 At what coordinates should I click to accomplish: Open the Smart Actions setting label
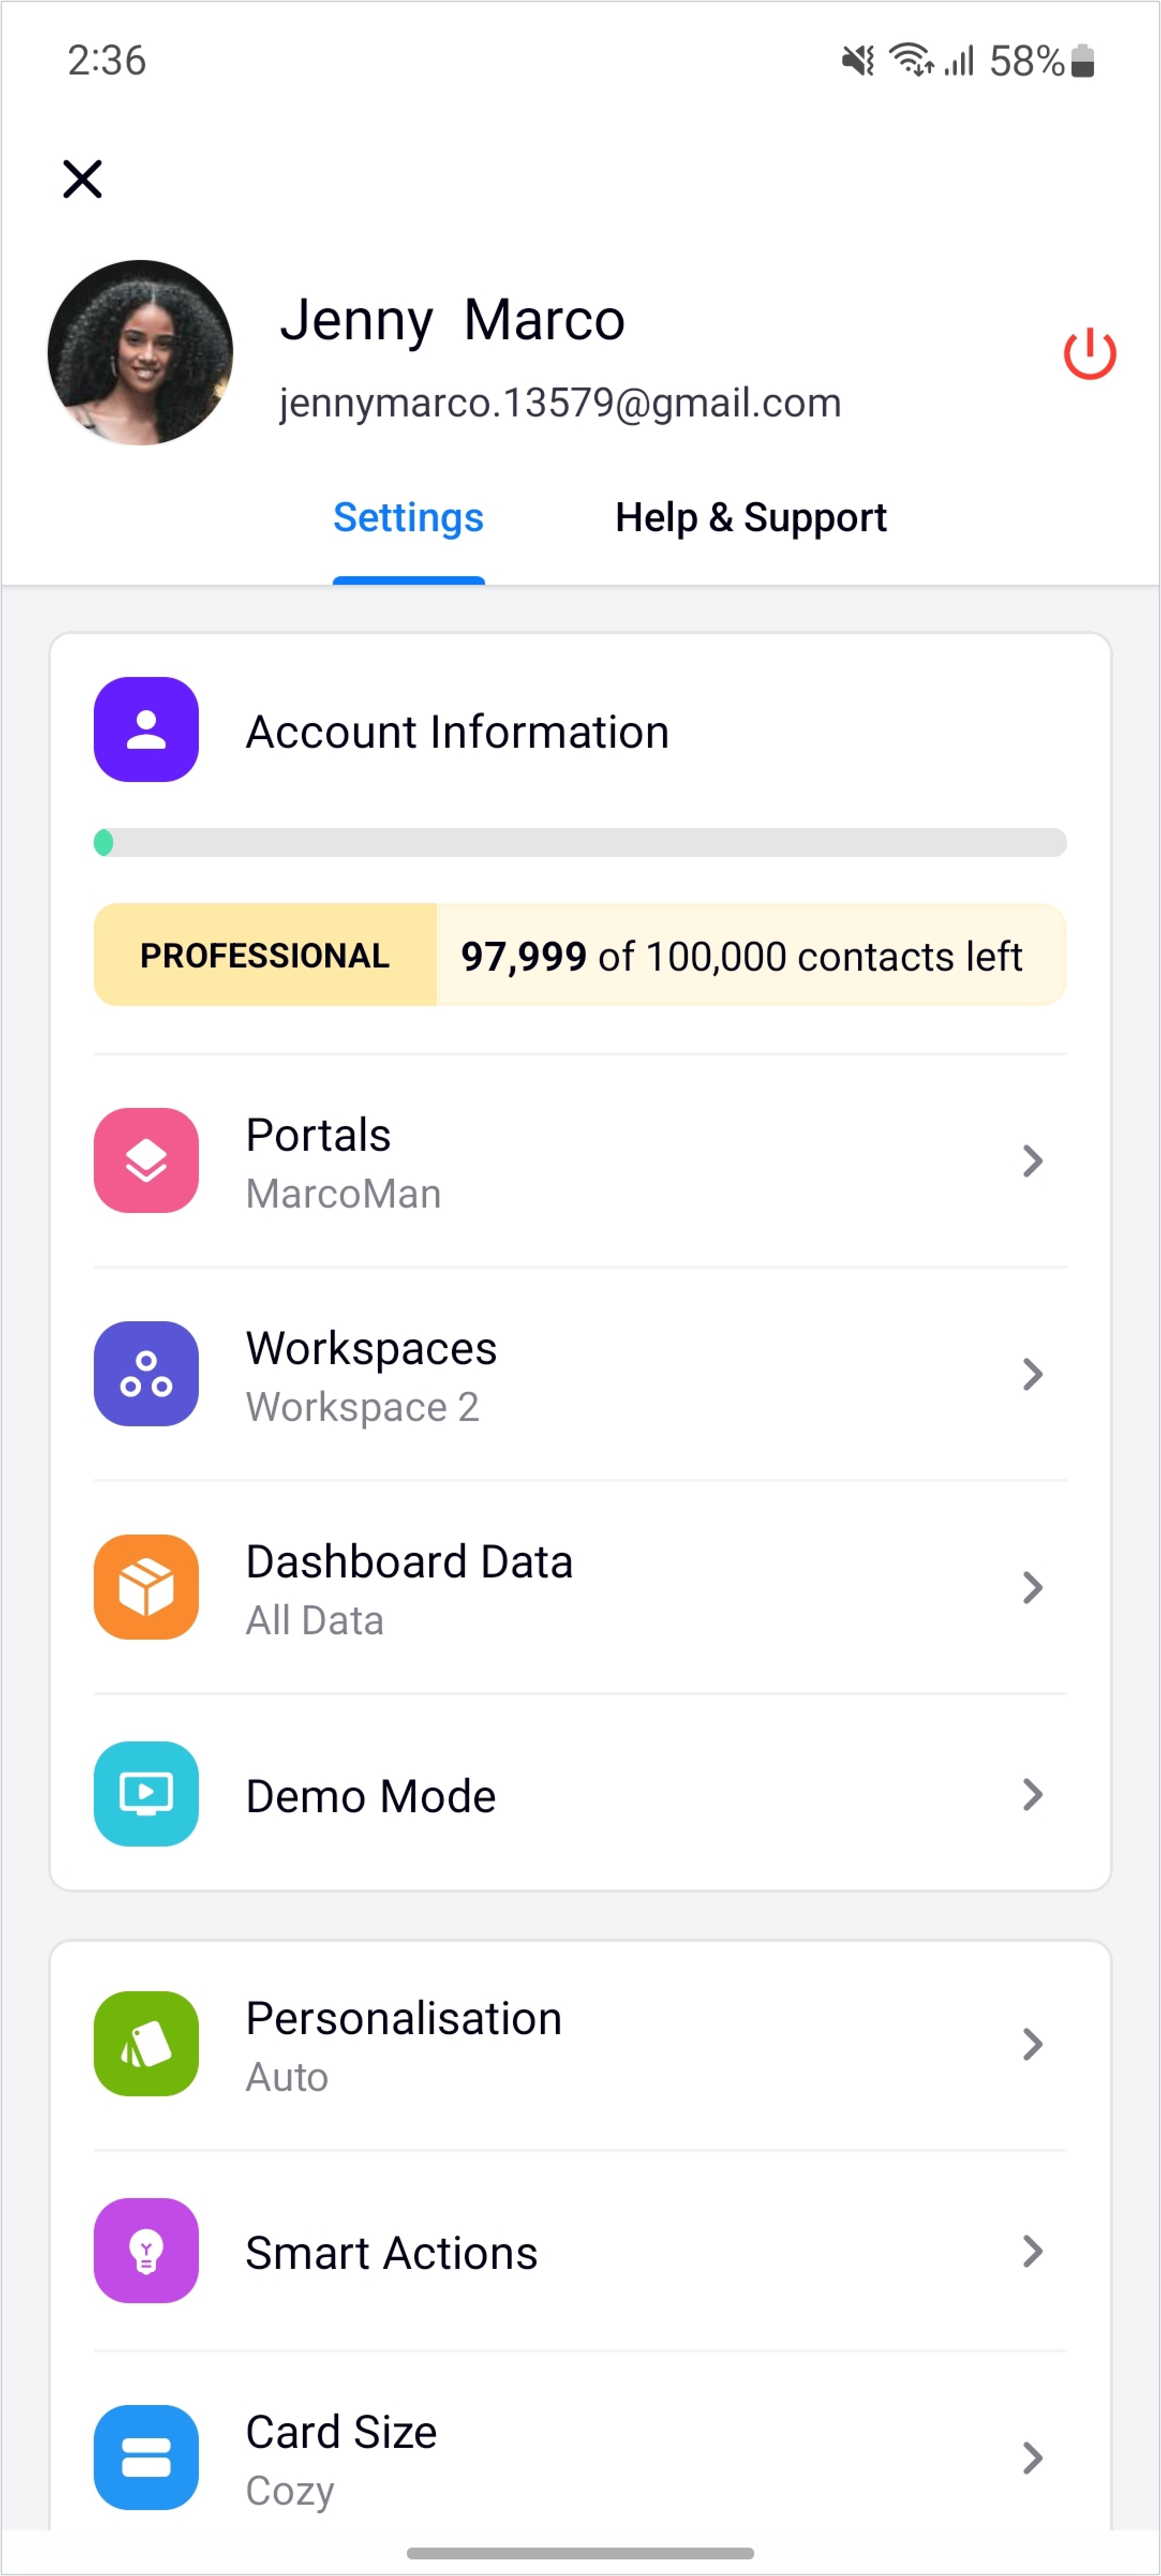point(391,2253)
